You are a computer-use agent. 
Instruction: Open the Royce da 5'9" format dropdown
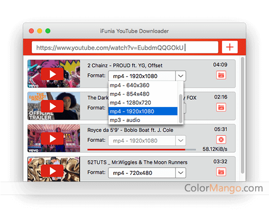(147, 140)
